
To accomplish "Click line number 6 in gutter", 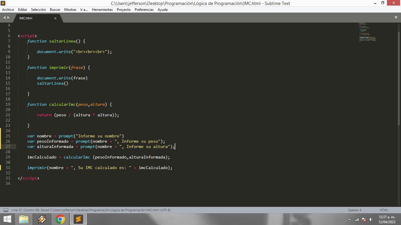I will click(9, 36).
